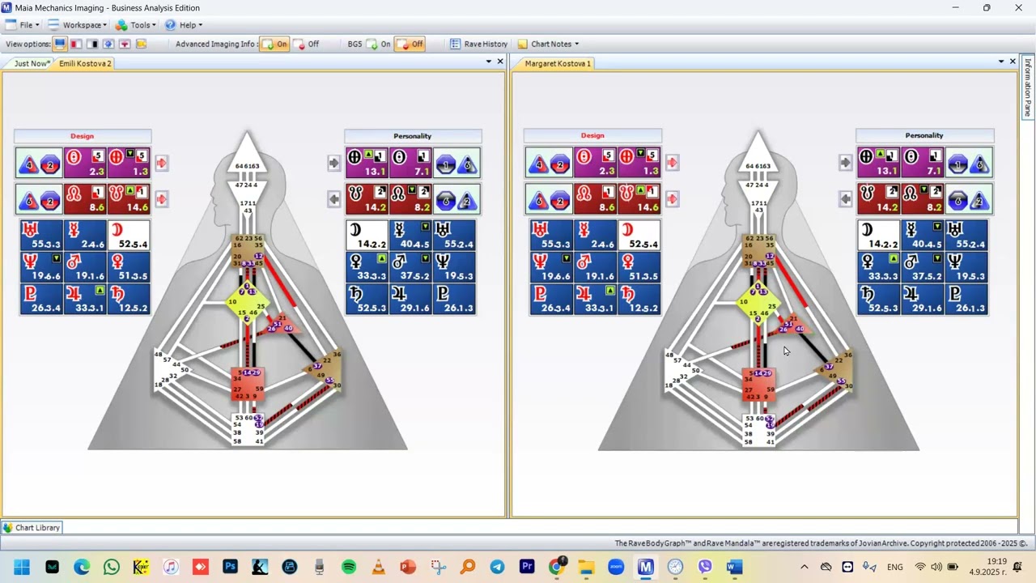Click the Personality header in Margaret chart
The width and height of the screenshot is (1036, 583).
pyautogui.click(x=924, y=135)
